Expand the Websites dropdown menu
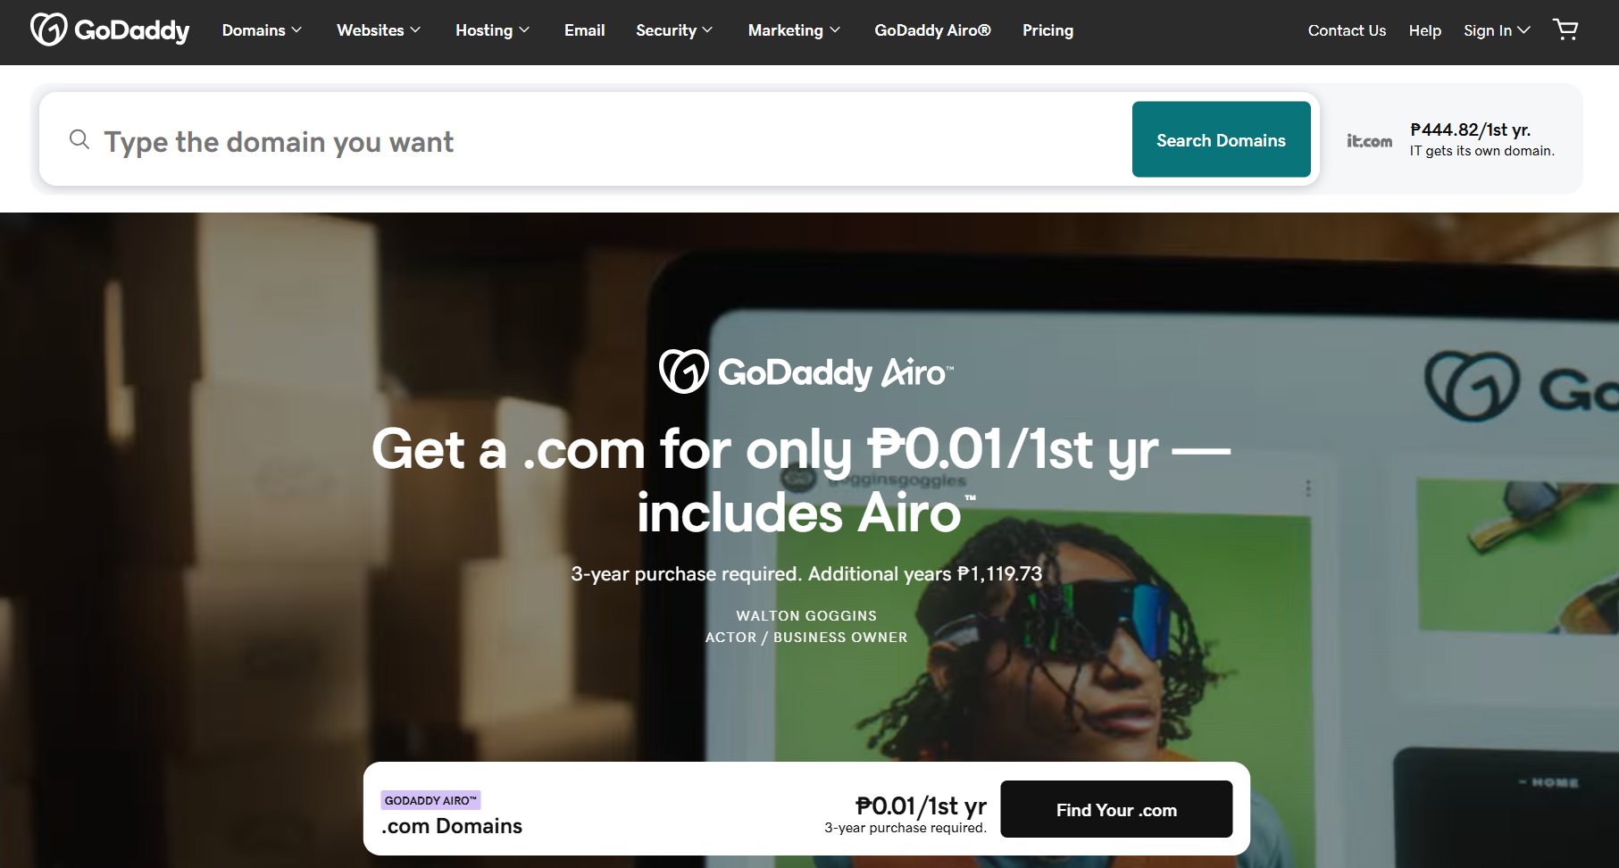1619x868 pixels. tap(379, 30)
